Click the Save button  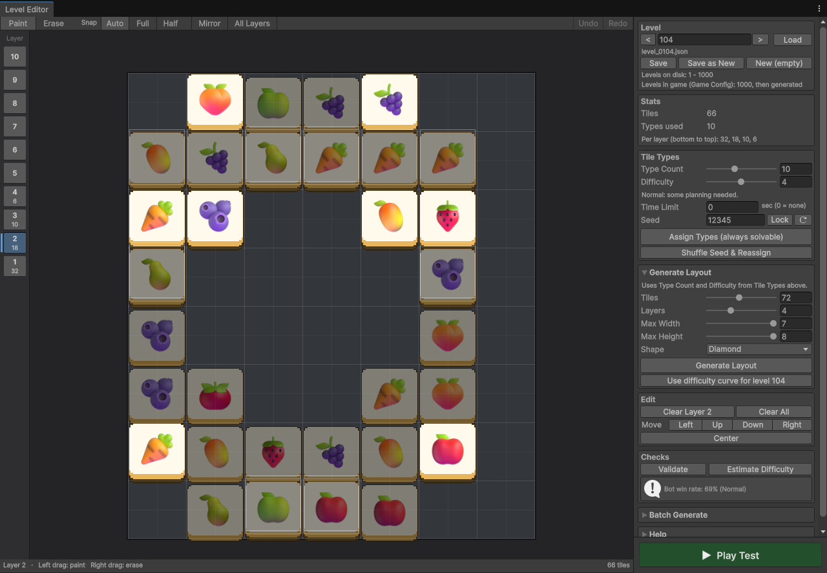pyautogui.click(x=658, y=63)
